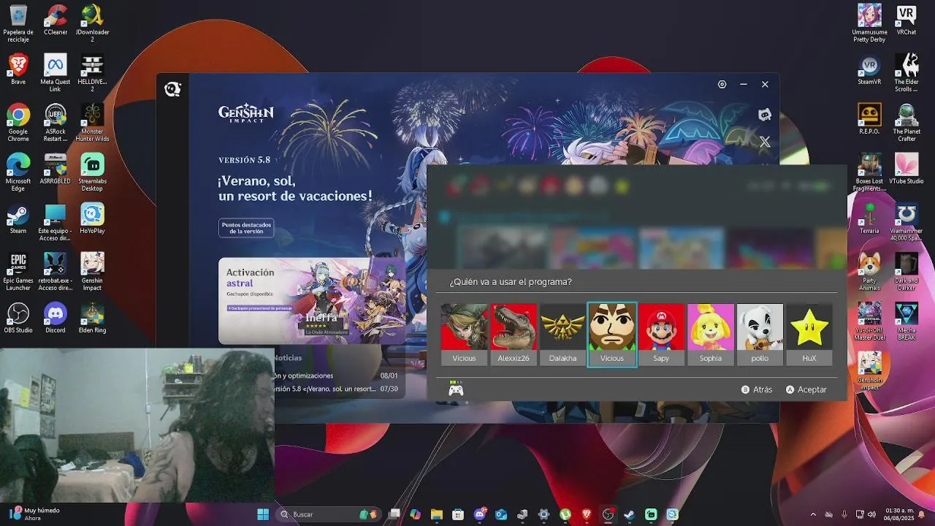Select the Discord desktop shortcut
Screen dimensions: 935x526
coord(56,318)
